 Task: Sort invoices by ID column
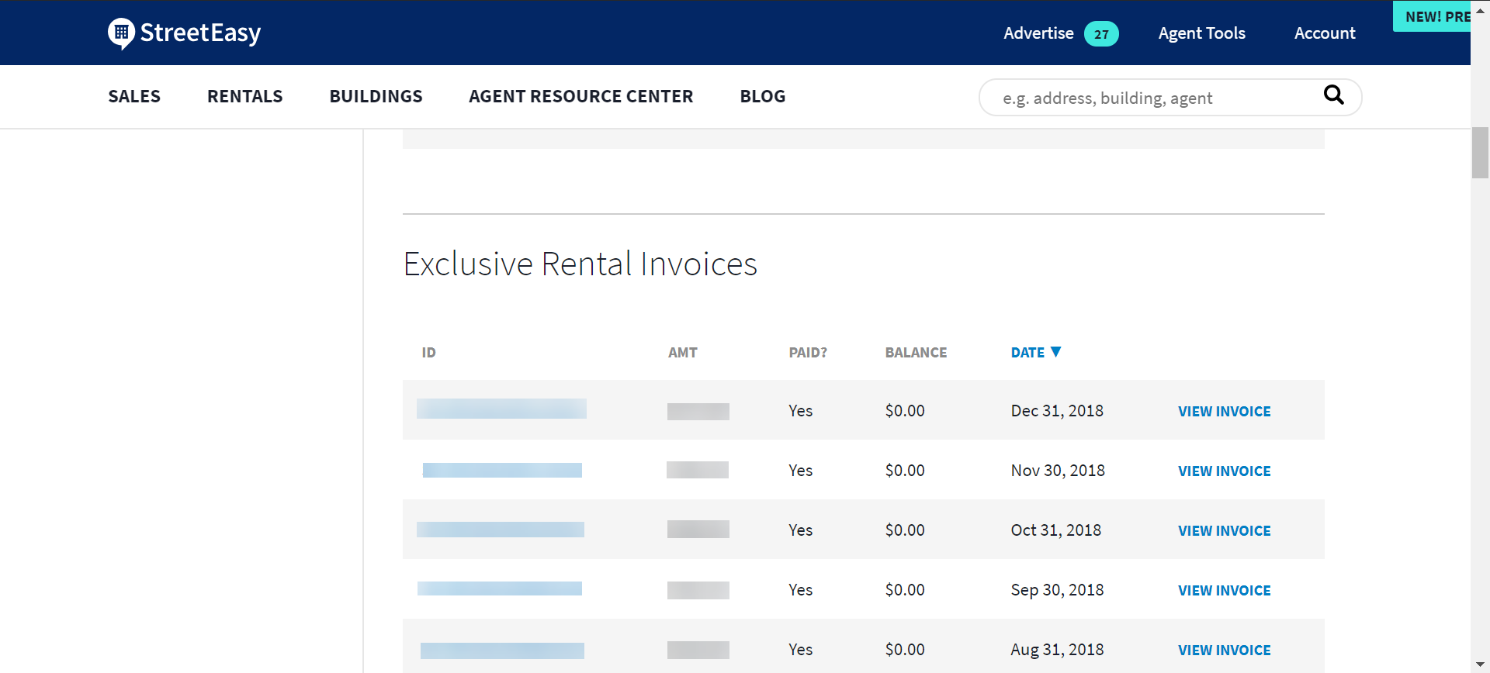coord(428,353)
